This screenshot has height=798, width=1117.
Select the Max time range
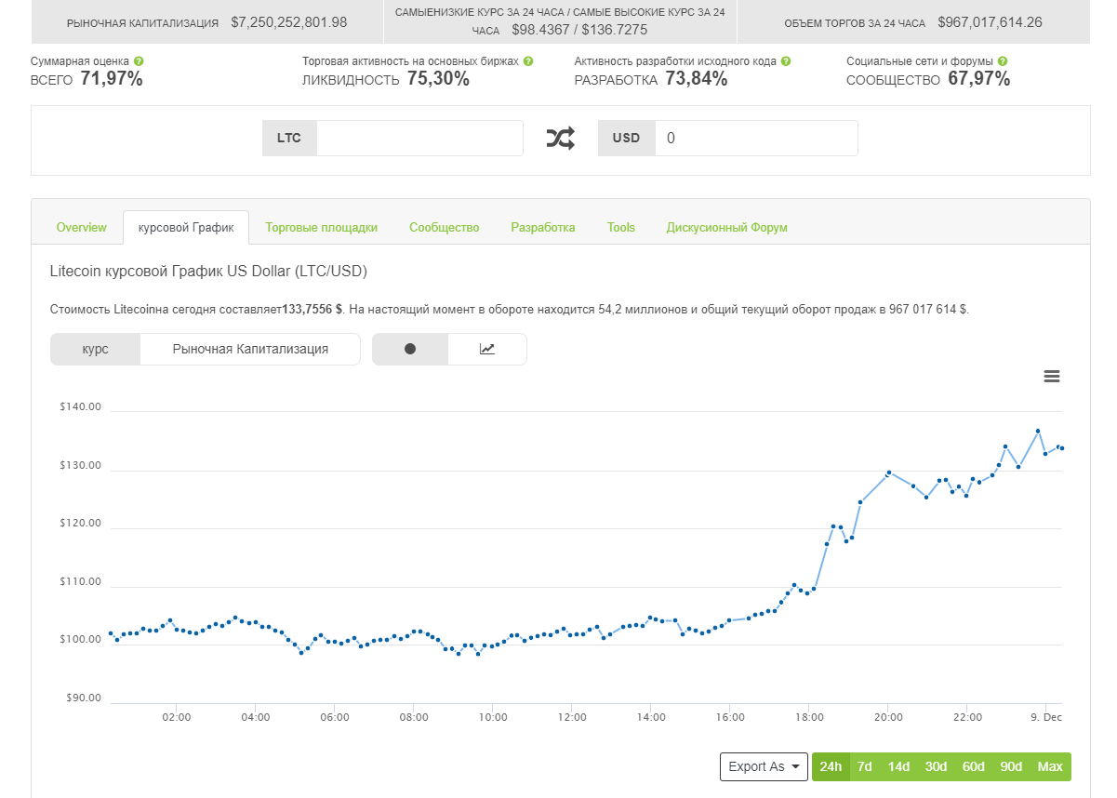click(x=1050, y=767)
